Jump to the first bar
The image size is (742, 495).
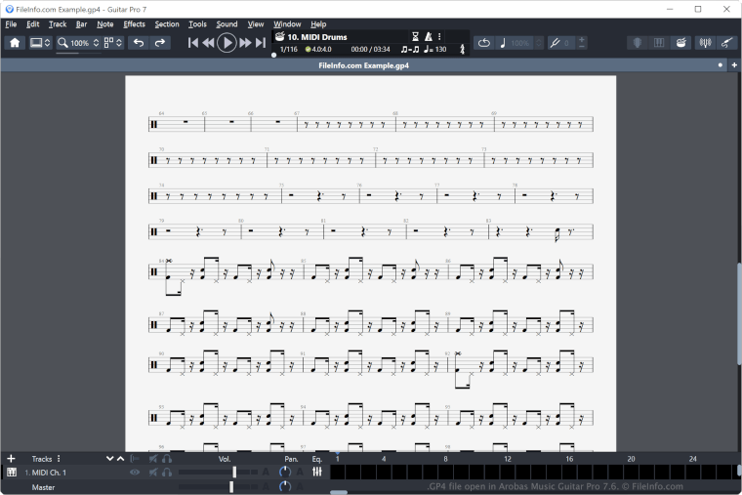[192, 43]
